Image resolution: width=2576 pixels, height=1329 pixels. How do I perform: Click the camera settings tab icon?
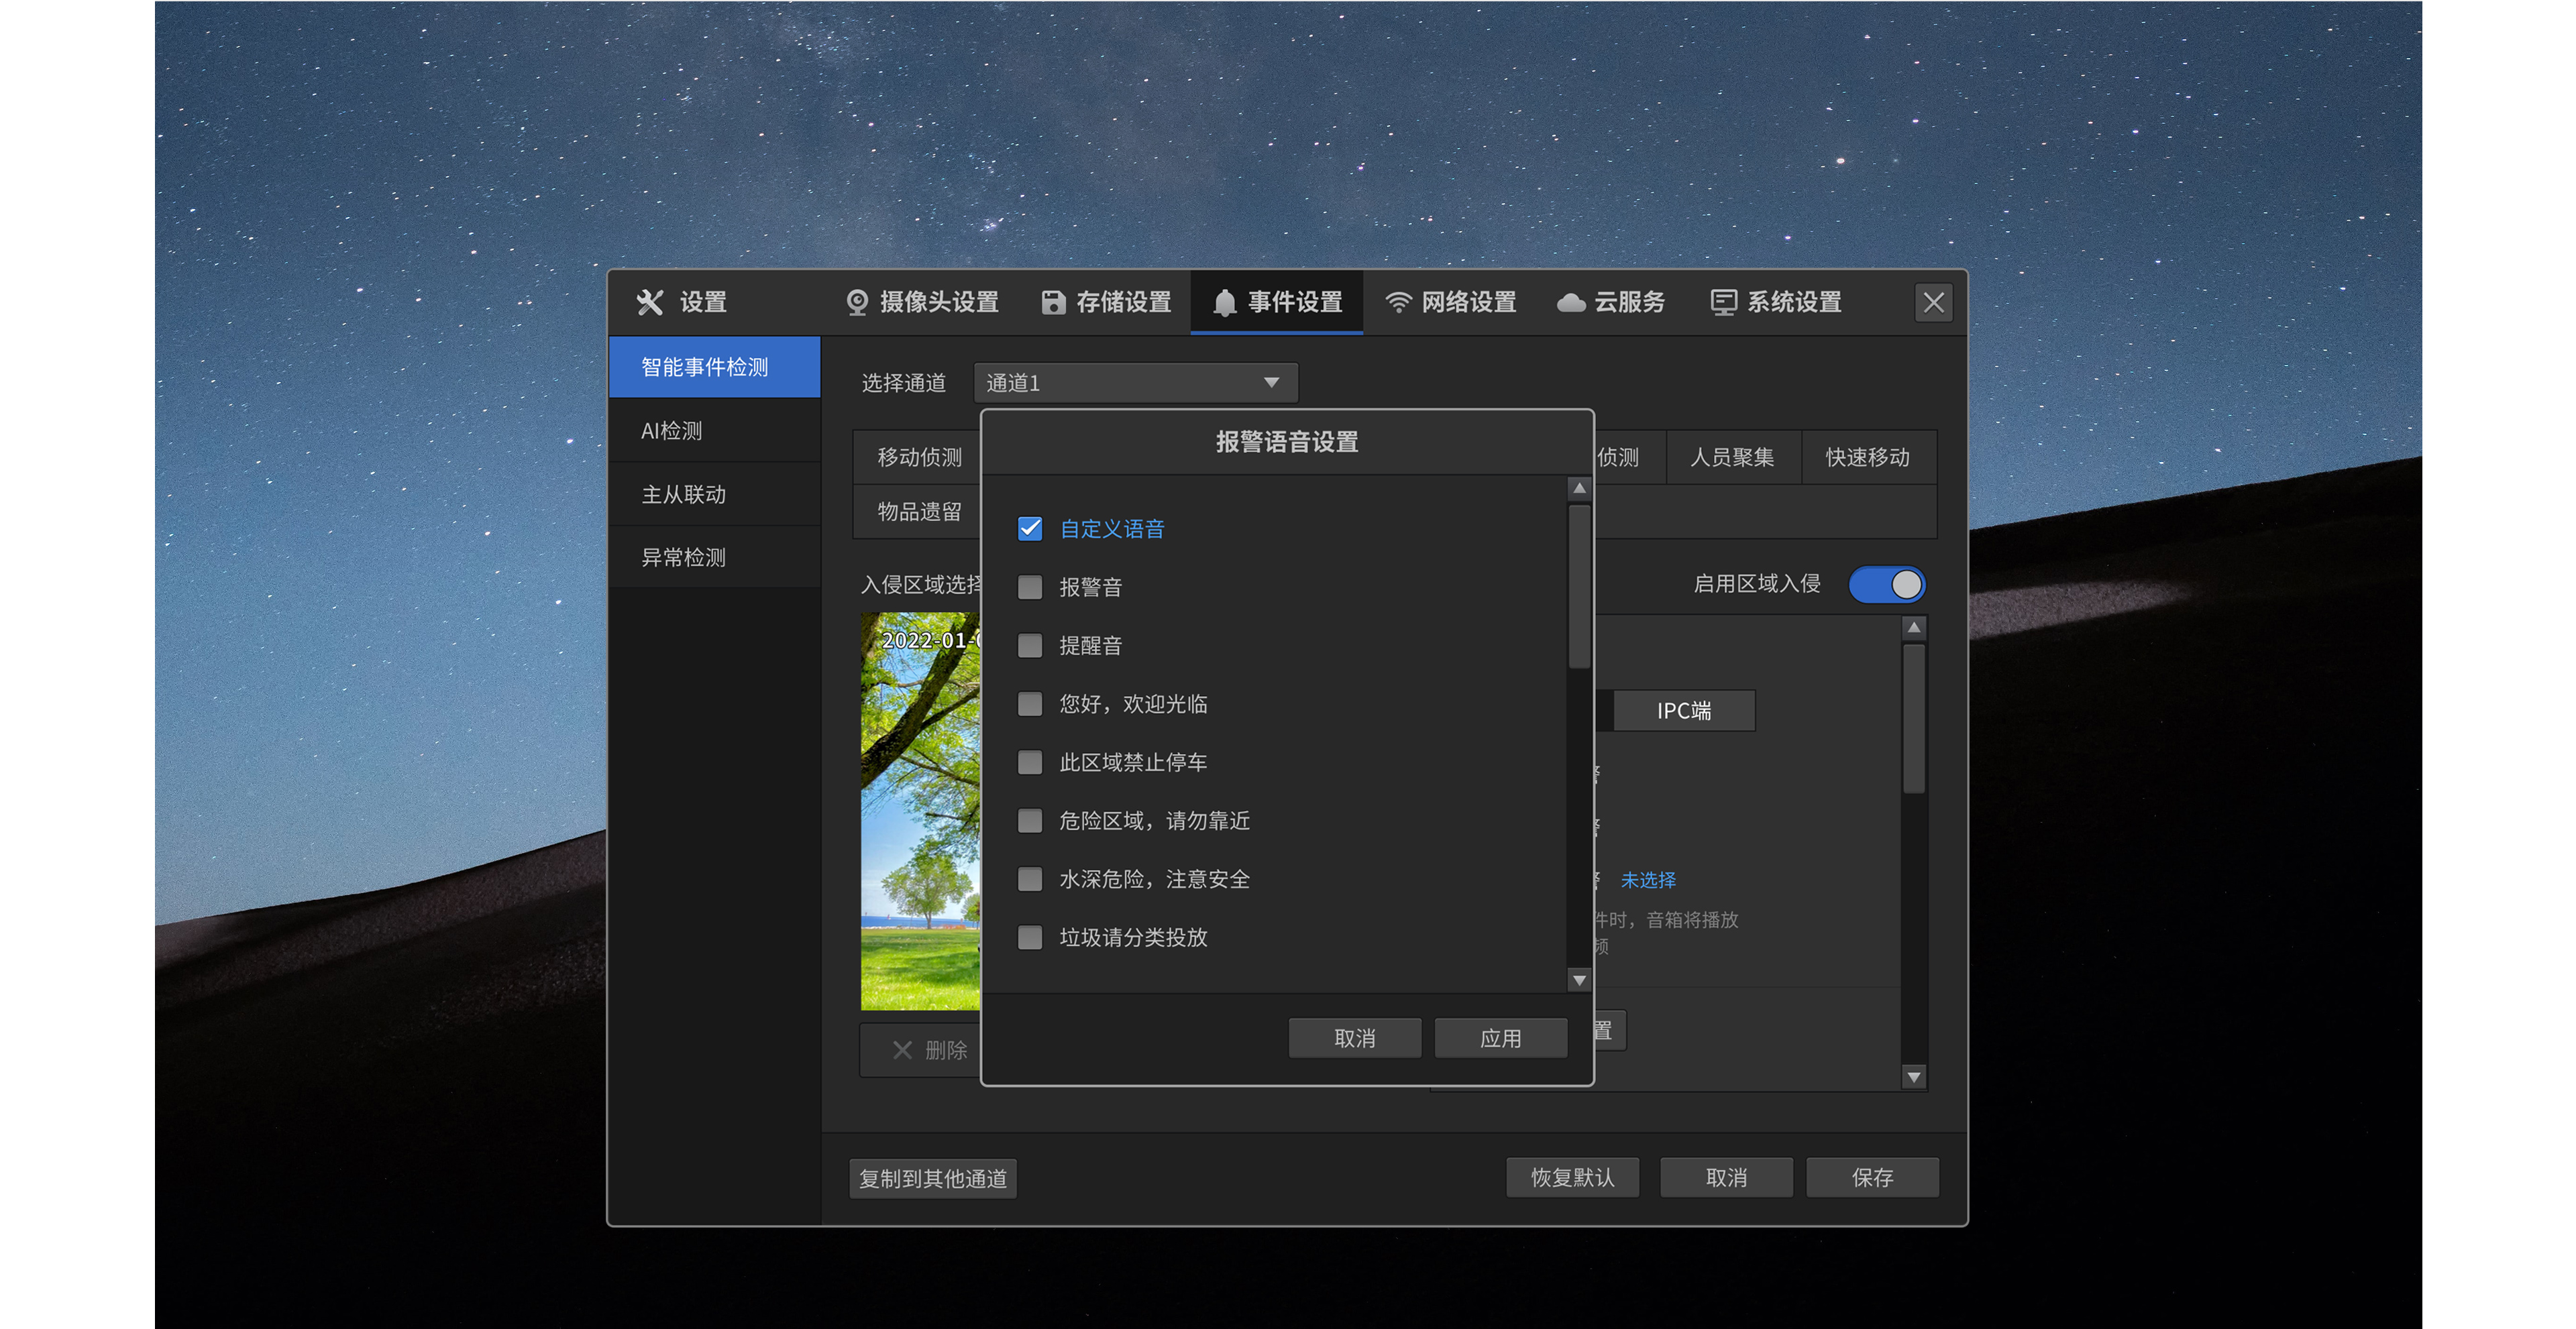[x=857, y=302]
